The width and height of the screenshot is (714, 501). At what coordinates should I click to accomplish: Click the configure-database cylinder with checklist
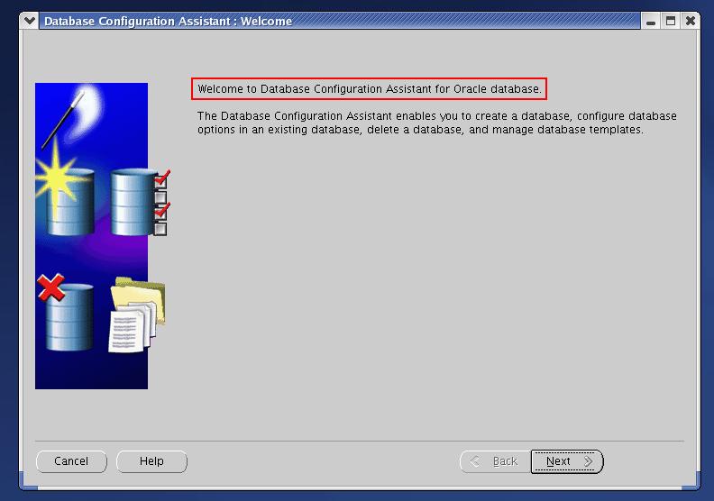click(x=133, y=202)
